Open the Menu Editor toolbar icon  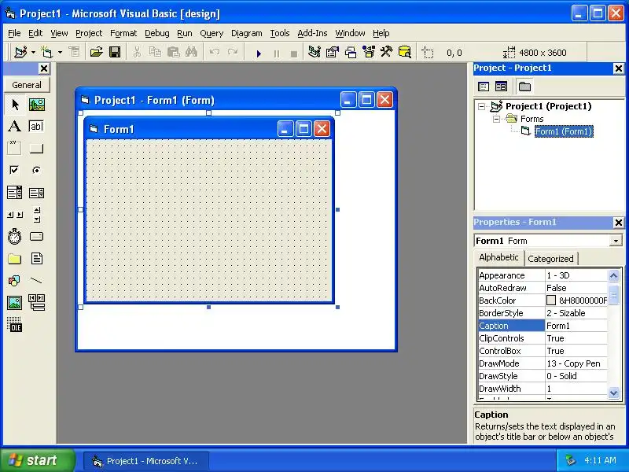[x=74, y=52]
